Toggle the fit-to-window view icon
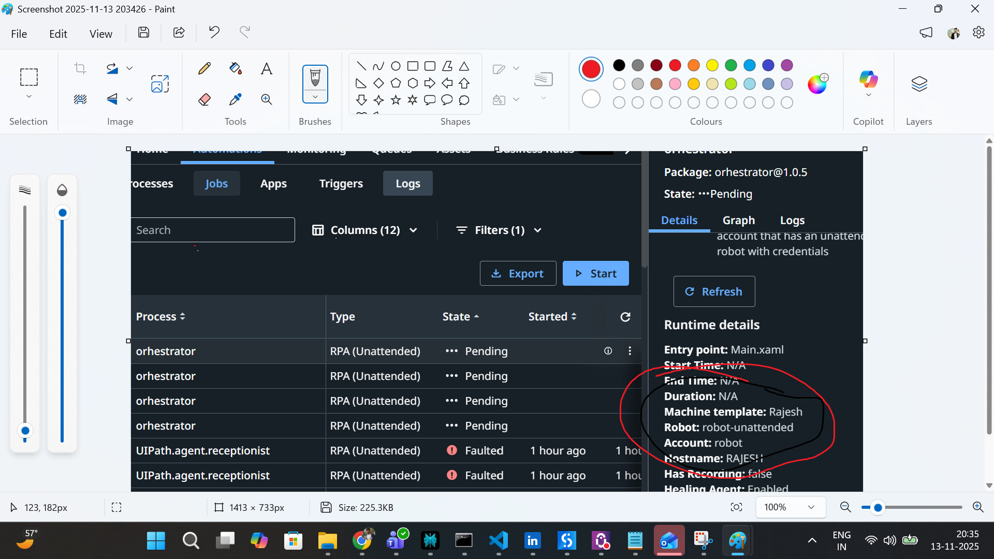 point(736,507)
